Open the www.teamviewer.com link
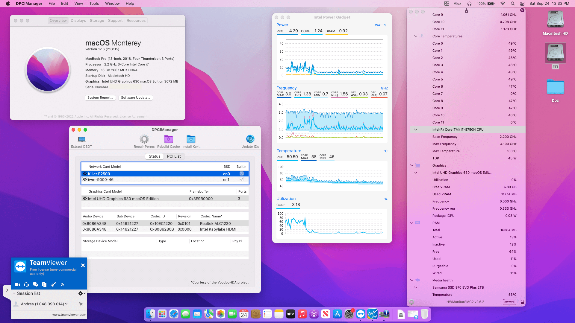The width and height of the screenshot is (575, 323). pyautogui.click(x=69, y=315)
